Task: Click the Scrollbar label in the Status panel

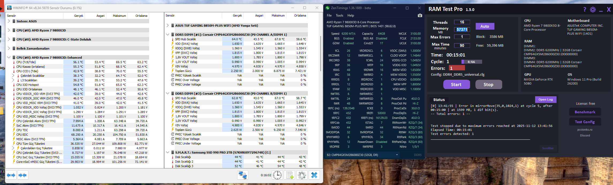Action: (548, 148)
